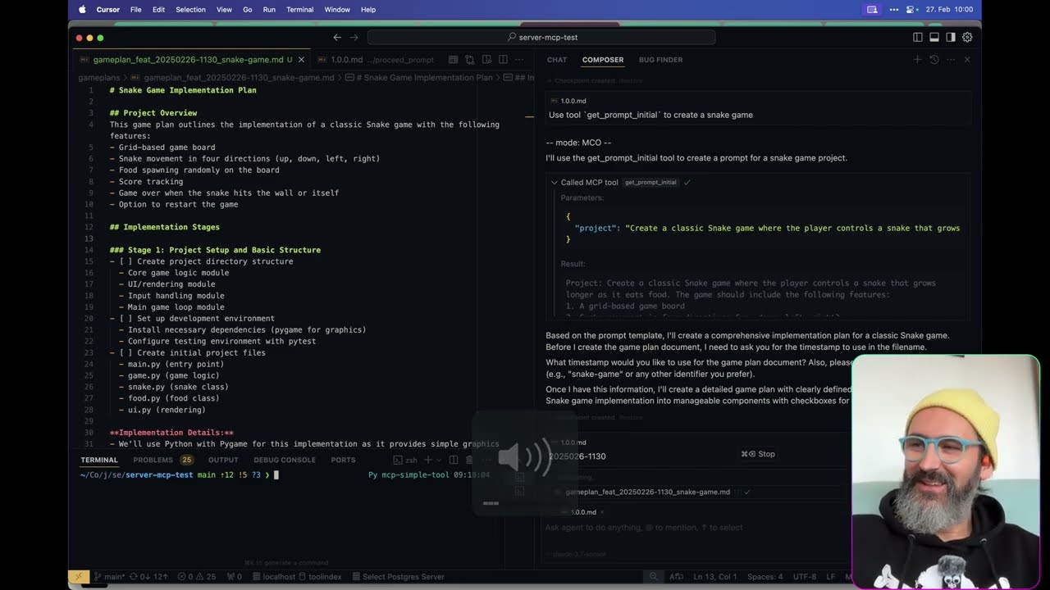Viewport: 1050px width, 590px height.
Task: Synchronize changes 0↓ 12↑
Action: (x=150, y=577)
